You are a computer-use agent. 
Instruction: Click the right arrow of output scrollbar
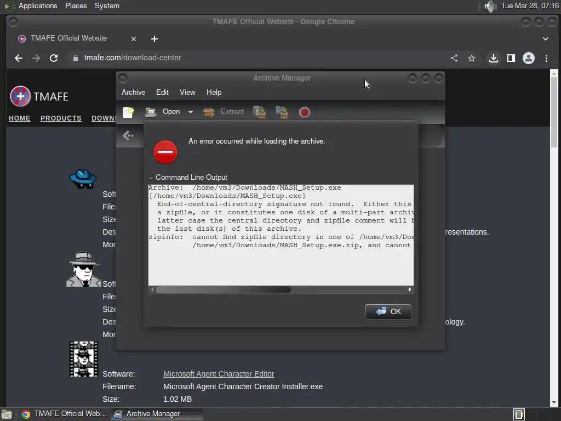410,289
